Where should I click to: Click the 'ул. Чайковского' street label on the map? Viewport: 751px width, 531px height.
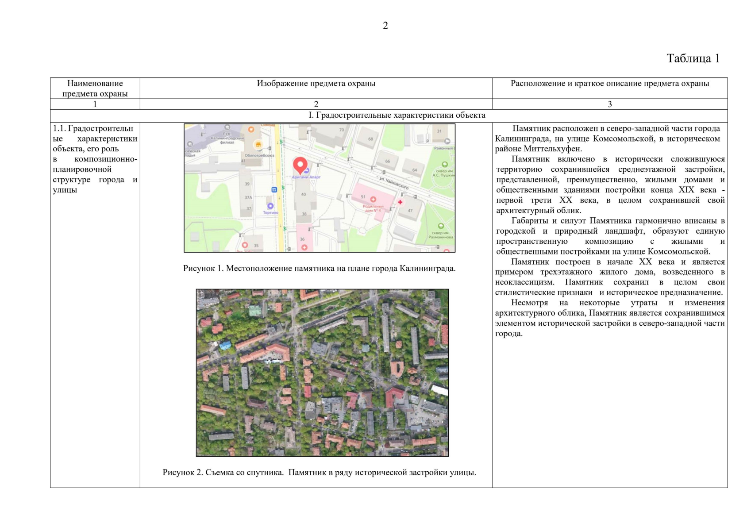(394, 184)
